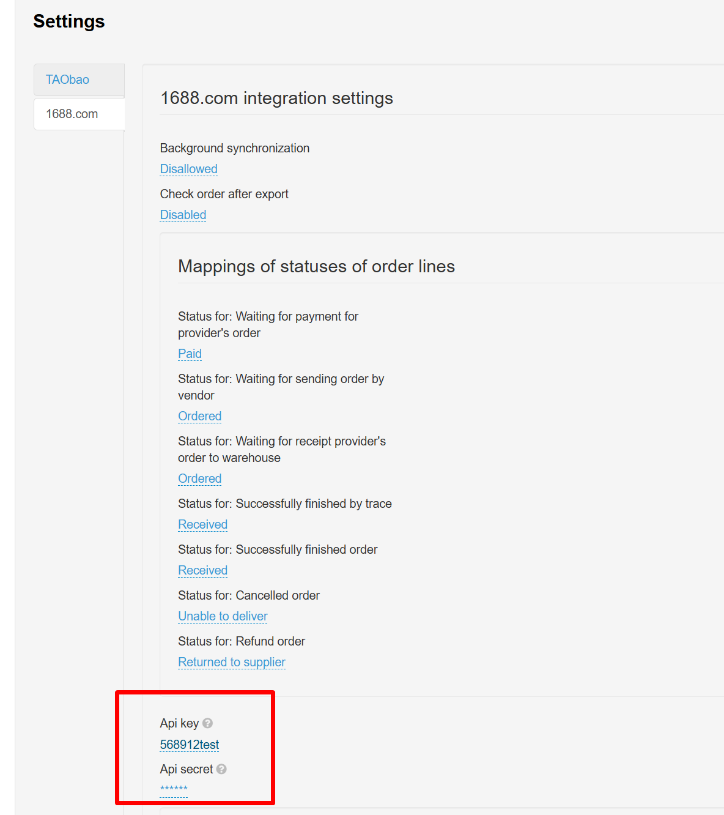Open the Paid status dropdown for waiting payment

pyautogui.click(x=190, y=354)
